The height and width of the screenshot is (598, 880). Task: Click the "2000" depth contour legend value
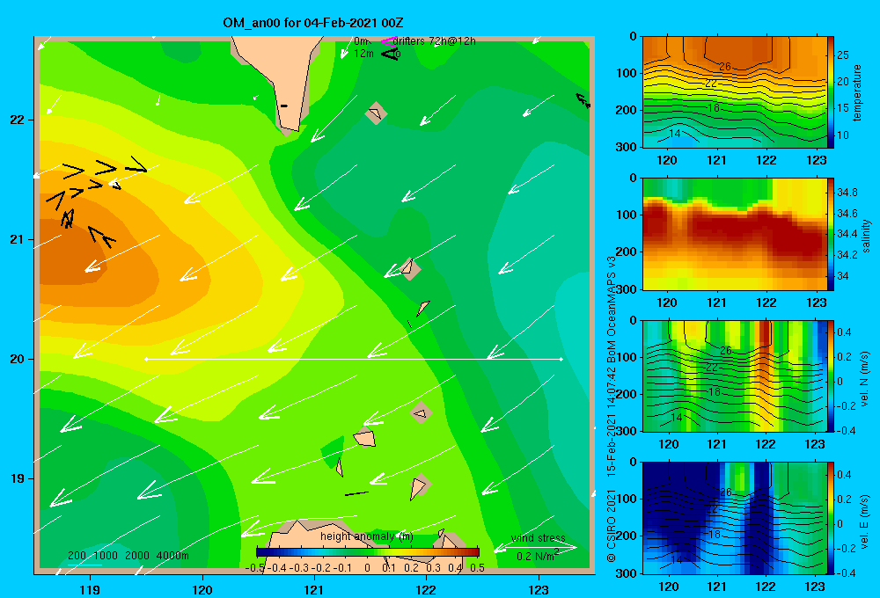click(137, 556)
